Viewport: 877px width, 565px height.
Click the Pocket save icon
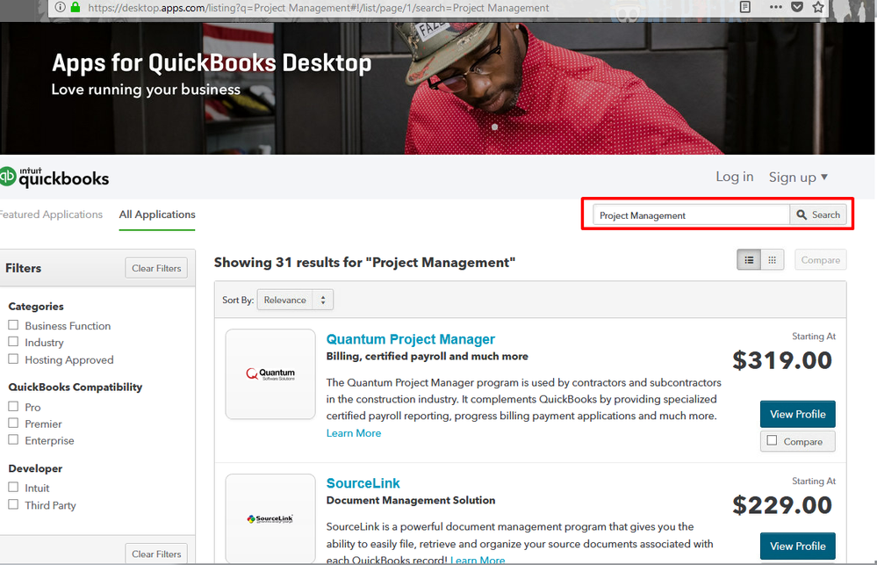click(797, 7)
